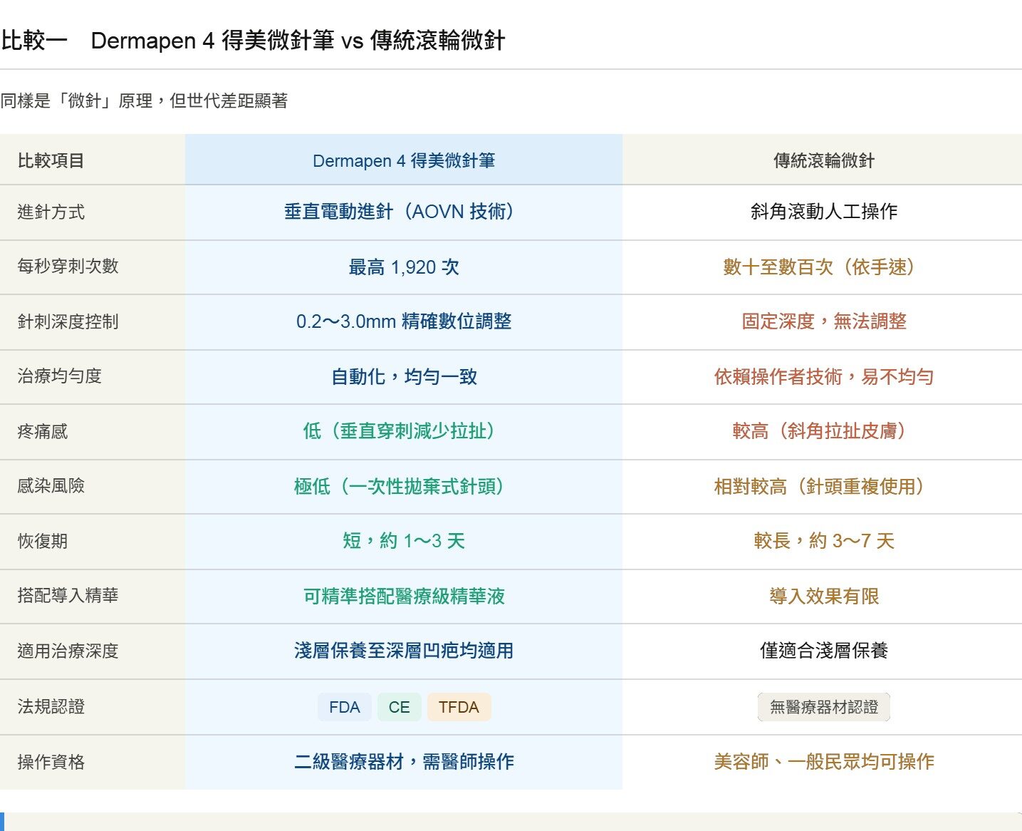
Task: Click the 恢復期 row label
Action: (93, 542)
